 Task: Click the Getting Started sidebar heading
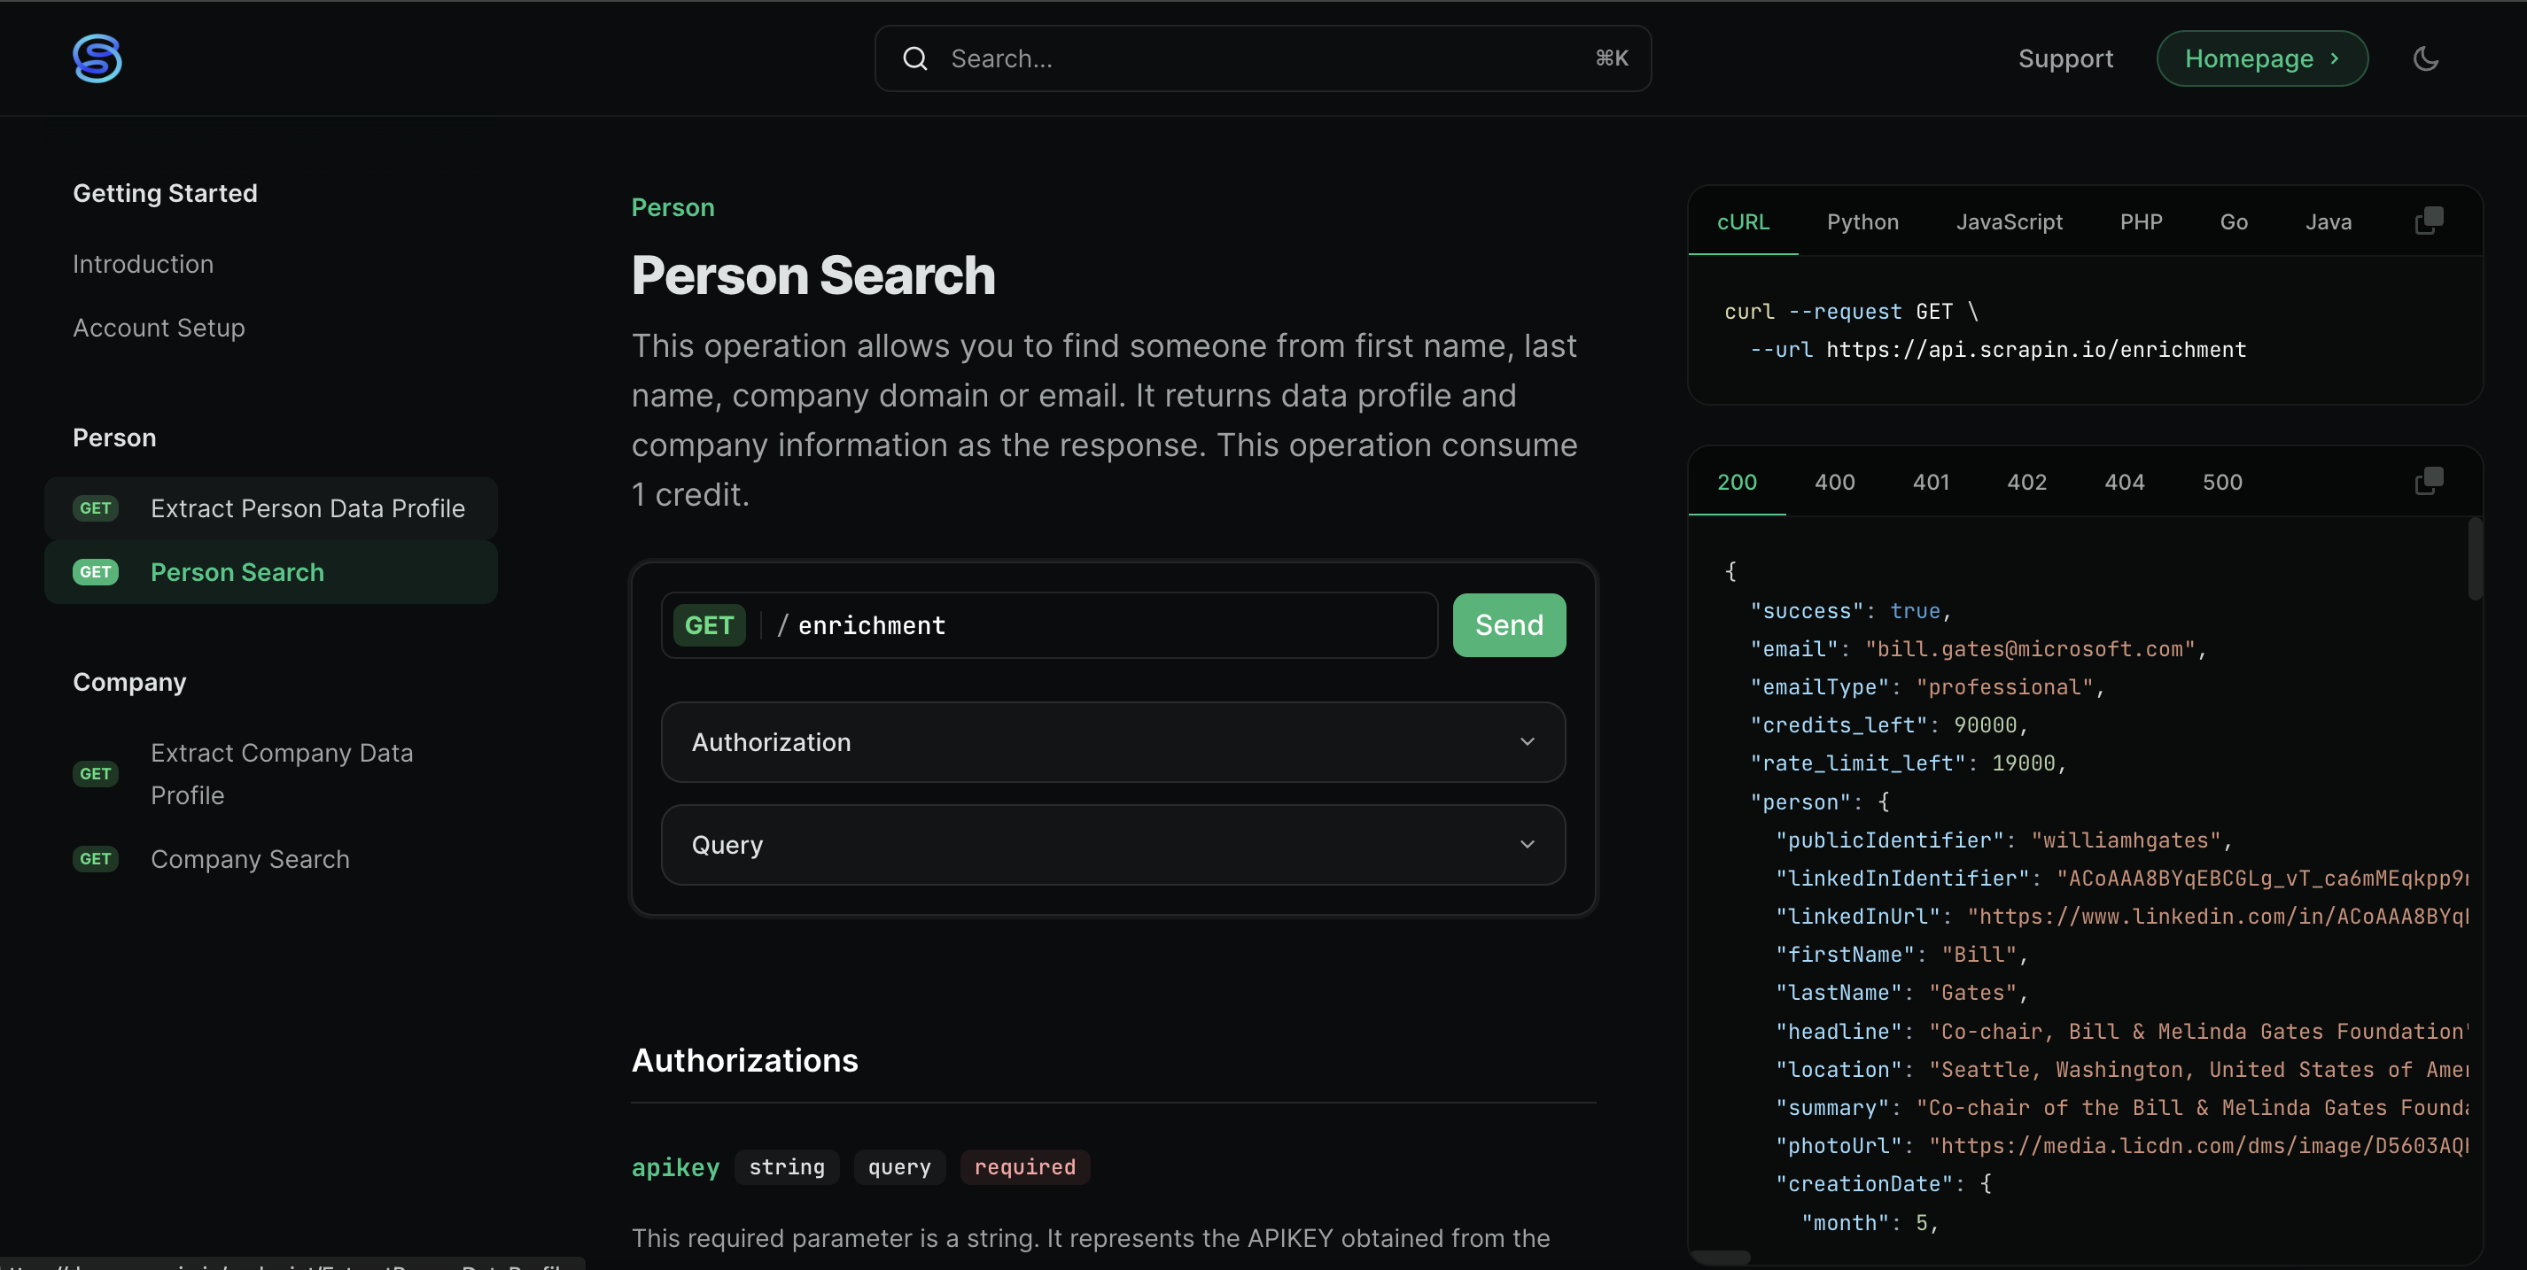[165, 193]
